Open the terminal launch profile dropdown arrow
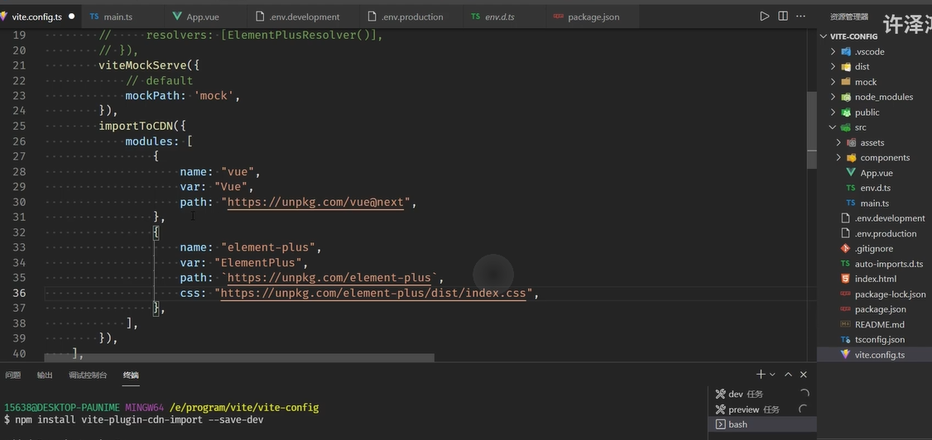The height and width of the screenshot is (440, 932). pos(772,375)
